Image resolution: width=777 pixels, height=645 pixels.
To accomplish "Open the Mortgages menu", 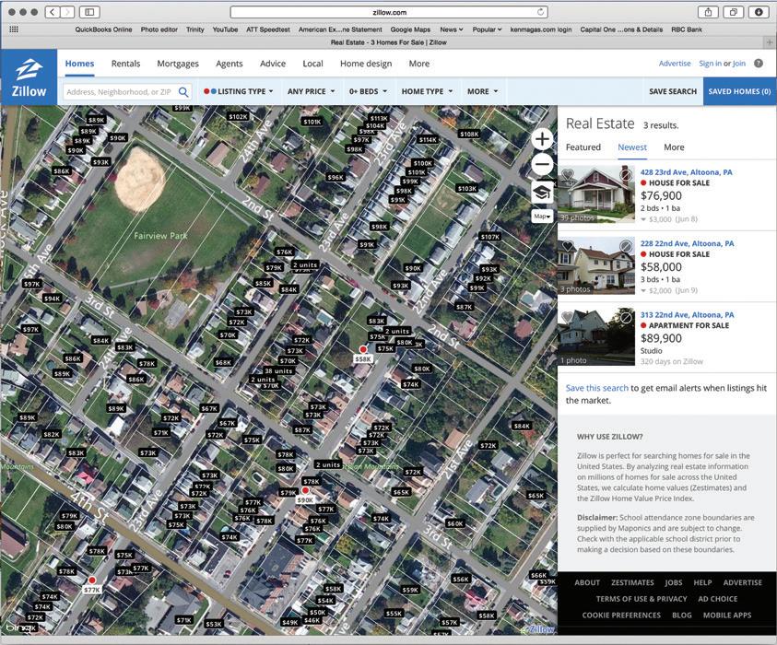I will (178, 64).
